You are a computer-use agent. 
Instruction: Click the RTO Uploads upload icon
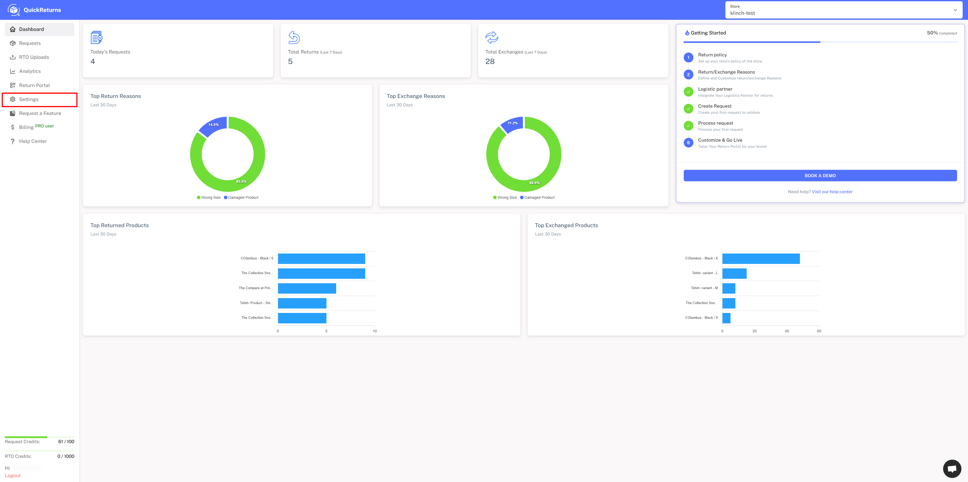point(13,57)
